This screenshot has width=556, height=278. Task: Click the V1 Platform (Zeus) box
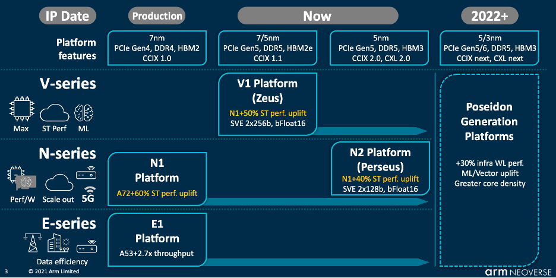click(x=268, y=105)
